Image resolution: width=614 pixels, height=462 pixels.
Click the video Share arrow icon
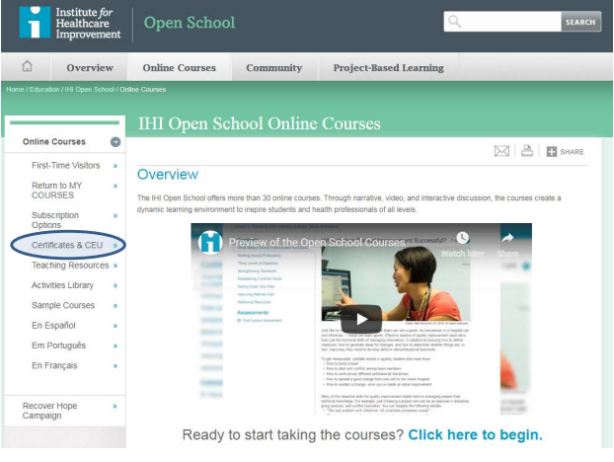[x=507, y=238]
